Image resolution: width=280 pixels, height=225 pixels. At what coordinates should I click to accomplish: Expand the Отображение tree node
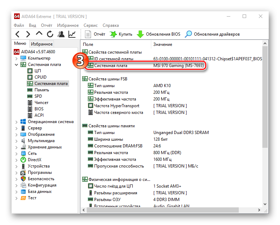pos(16,135)
